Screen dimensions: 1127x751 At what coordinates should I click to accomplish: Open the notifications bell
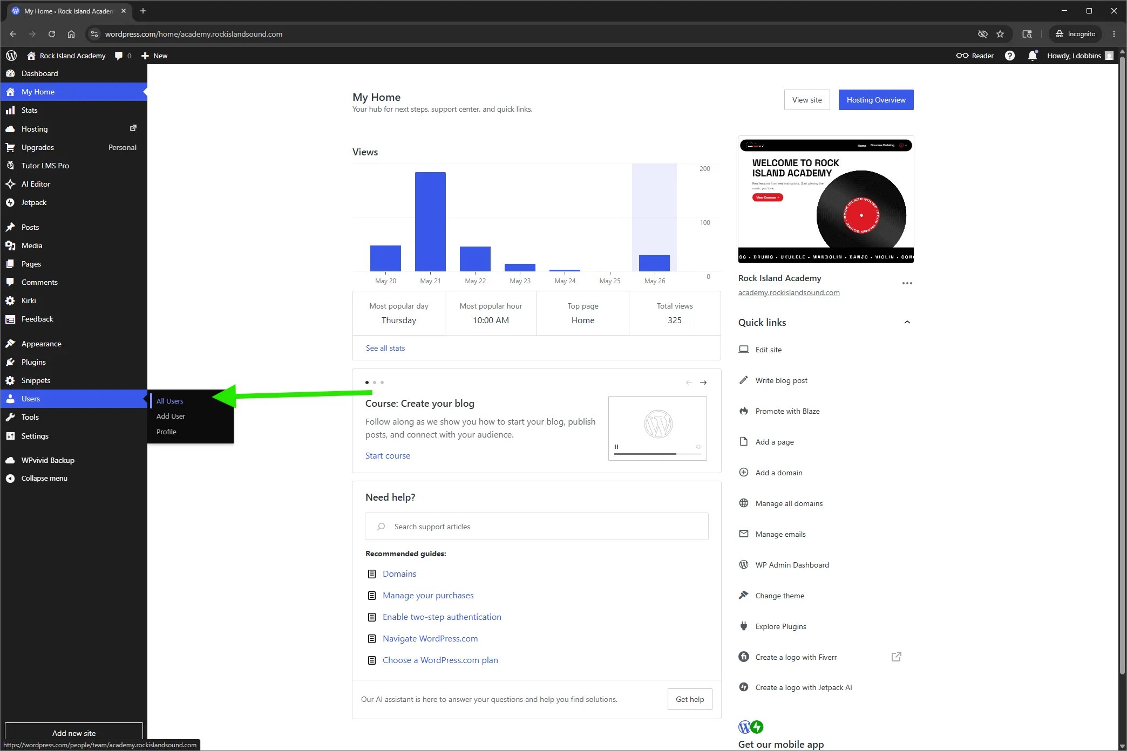(1033, 56)
